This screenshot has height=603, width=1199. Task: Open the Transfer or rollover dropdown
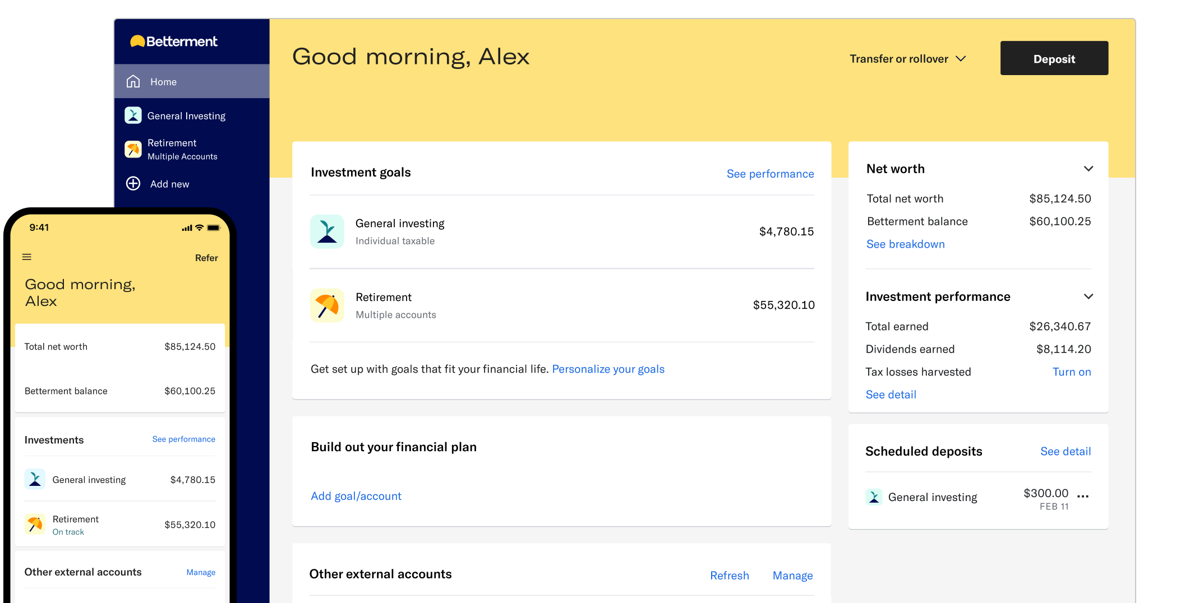907,58
